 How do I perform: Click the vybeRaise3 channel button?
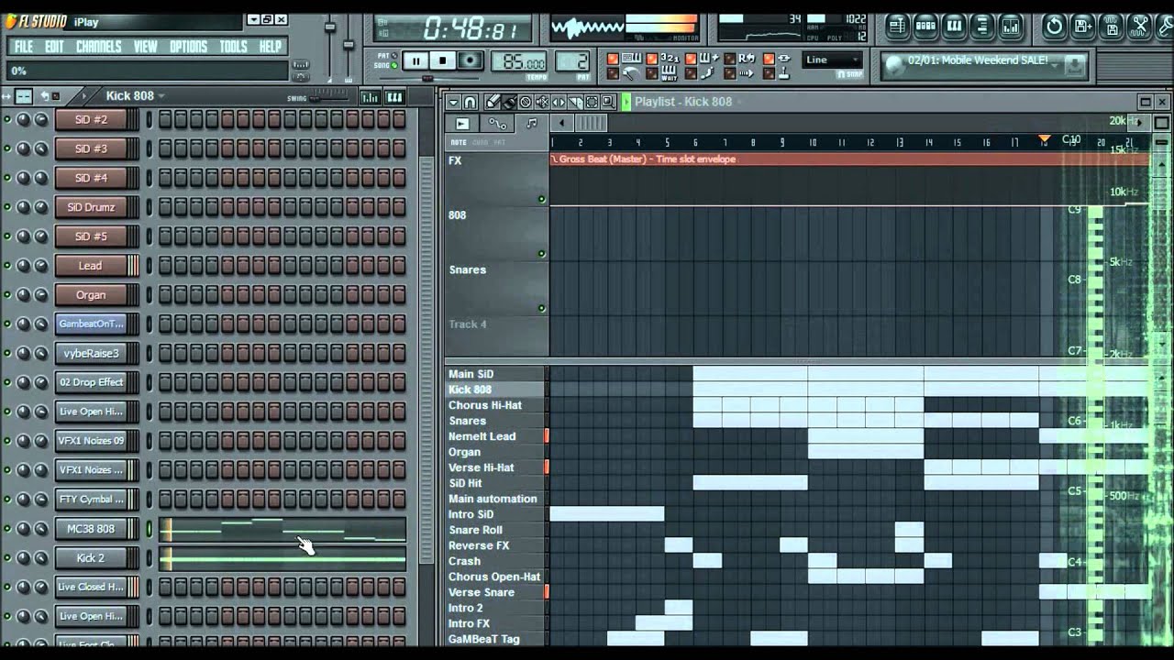pos(91,353)
